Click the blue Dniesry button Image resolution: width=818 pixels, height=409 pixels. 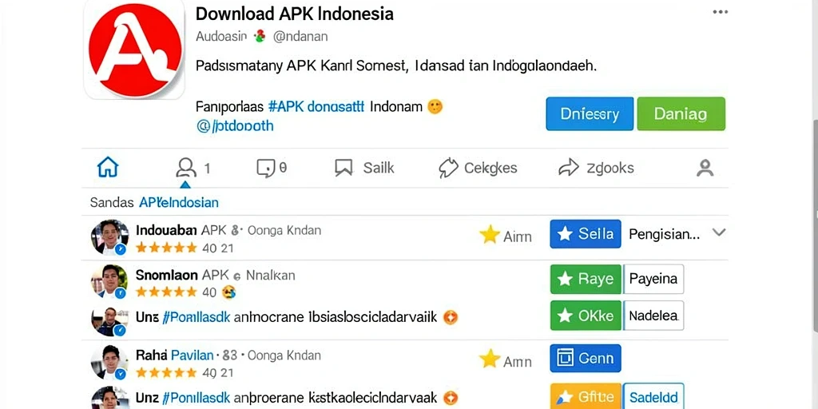tap(590, 113)
